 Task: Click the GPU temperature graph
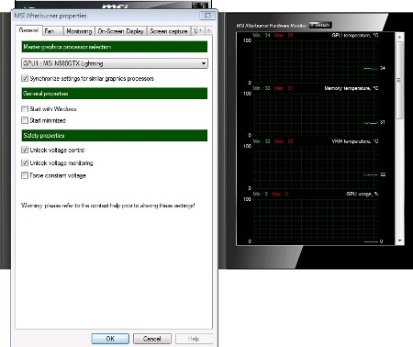tap(315, 62)
